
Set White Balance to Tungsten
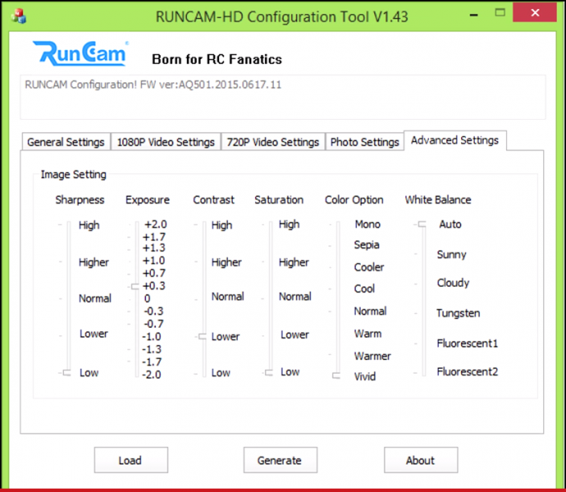click(x=420, y=313)
